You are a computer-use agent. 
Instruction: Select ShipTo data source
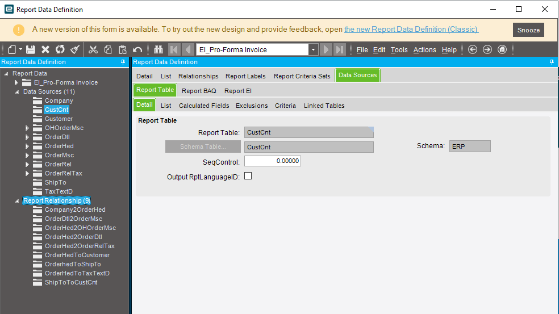pyautogui.click(x=55, y=182)
